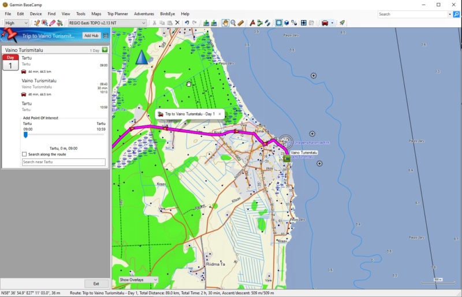Screen dimensions: 462x297
Task: Click the fit selection to map icon
Action: pyautogui.click(x=304, y=23)
